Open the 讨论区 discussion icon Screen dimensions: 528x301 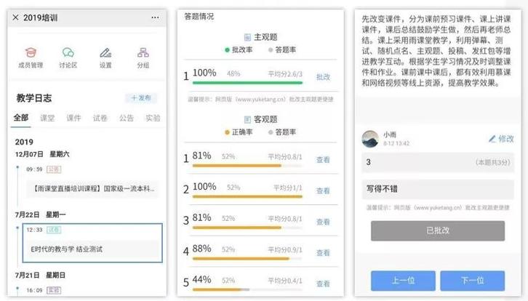68,52
